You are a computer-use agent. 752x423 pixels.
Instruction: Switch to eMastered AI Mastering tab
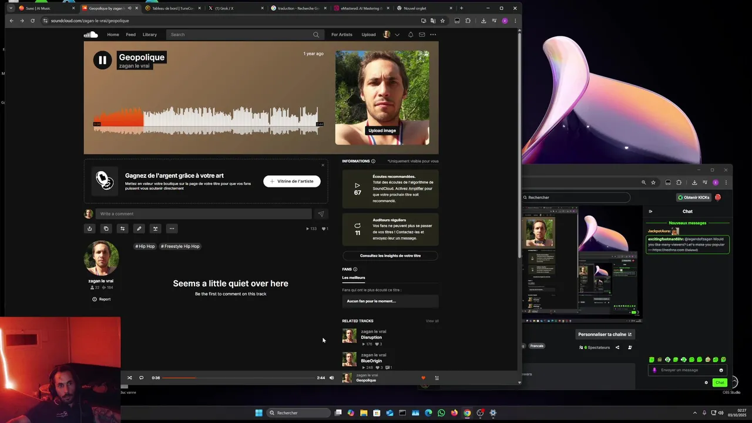click(x=361, y=8)
